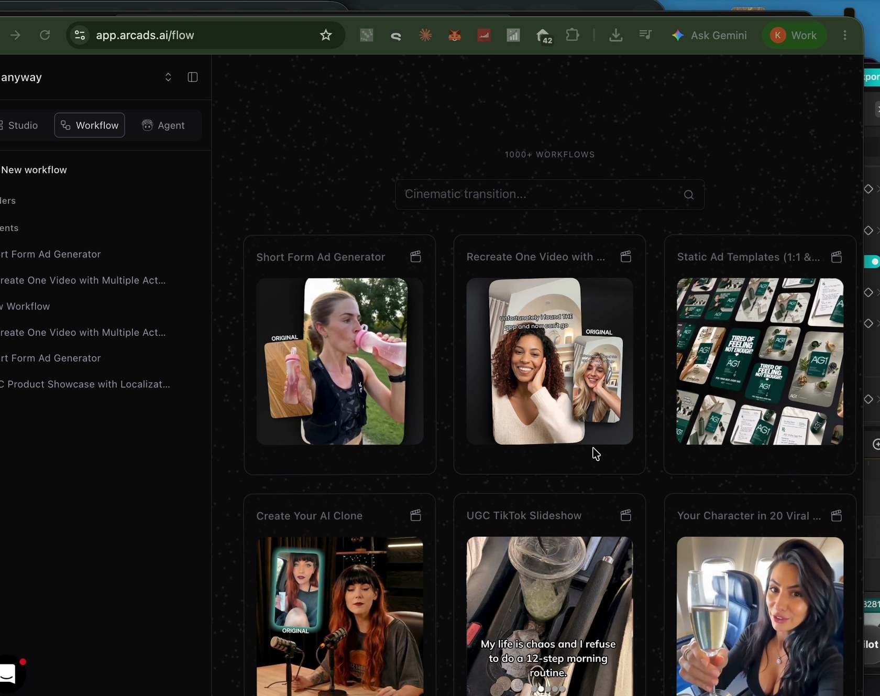Select the Workflow tab

90,125
